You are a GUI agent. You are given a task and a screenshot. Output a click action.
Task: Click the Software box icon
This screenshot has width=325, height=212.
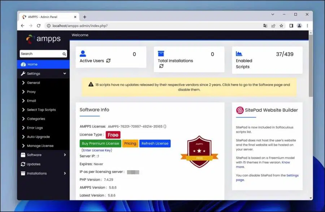coord(23,155)
